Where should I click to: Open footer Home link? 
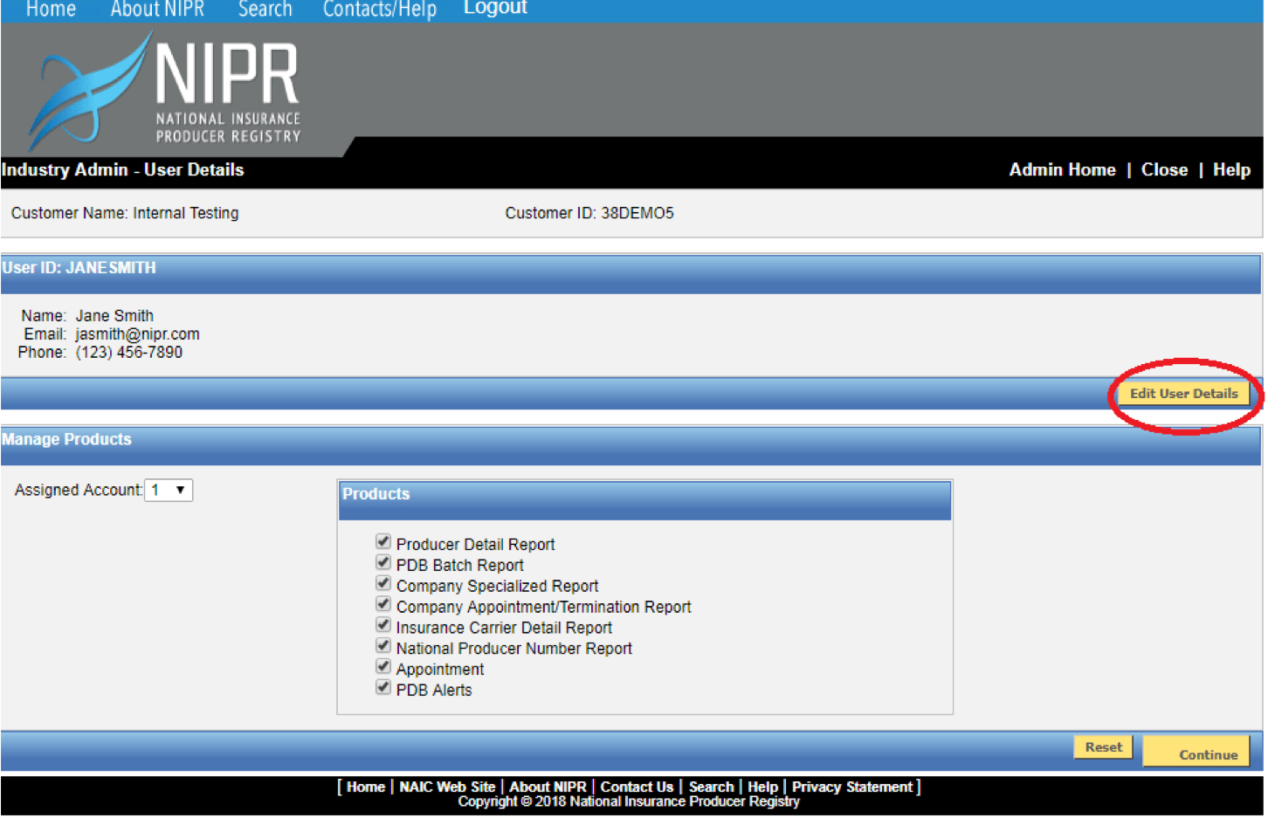tap(366, 787)
